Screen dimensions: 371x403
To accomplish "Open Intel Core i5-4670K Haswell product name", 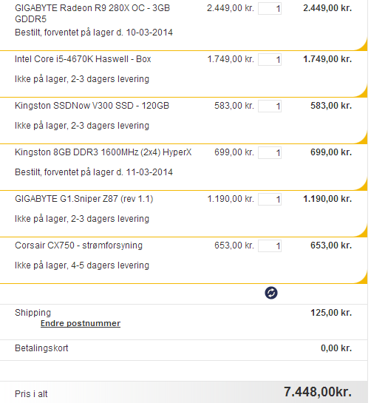I will 83,59.
